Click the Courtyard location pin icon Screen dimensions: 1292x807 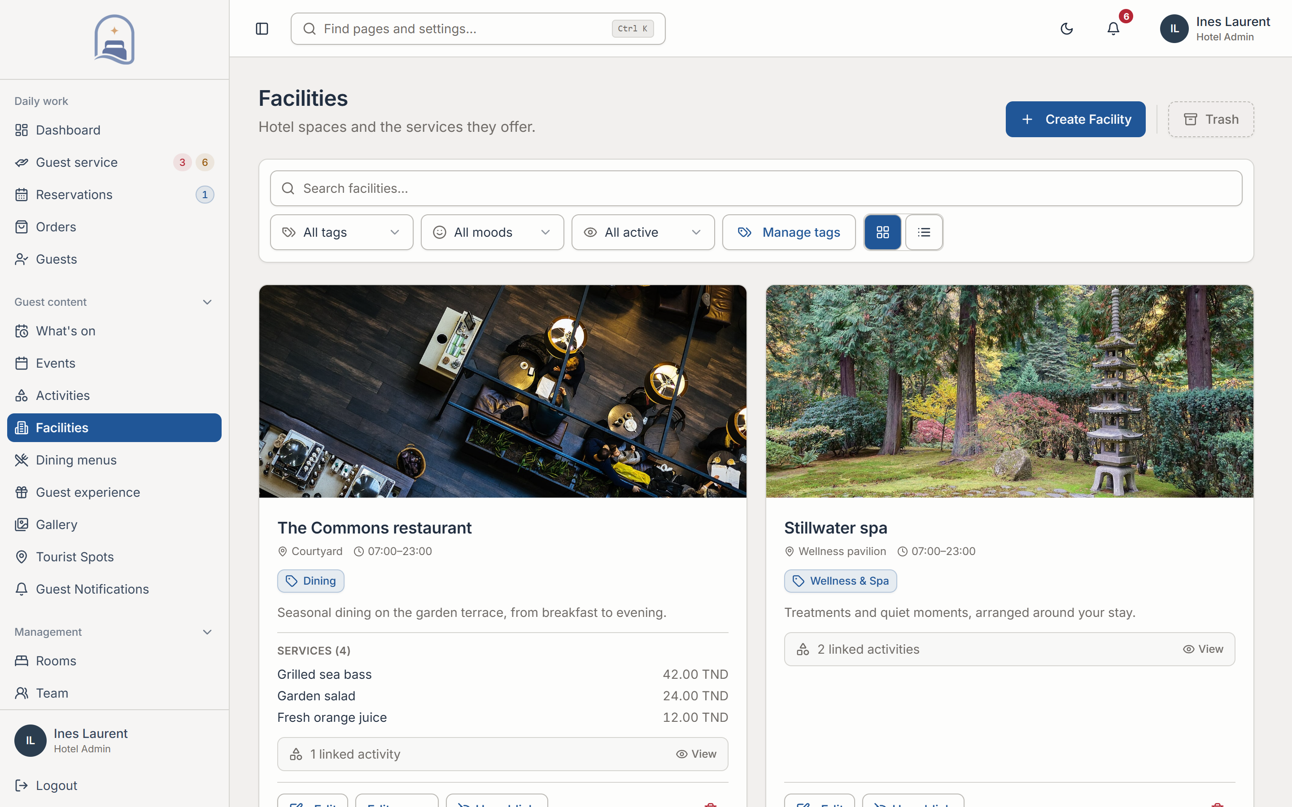[283, 551]
